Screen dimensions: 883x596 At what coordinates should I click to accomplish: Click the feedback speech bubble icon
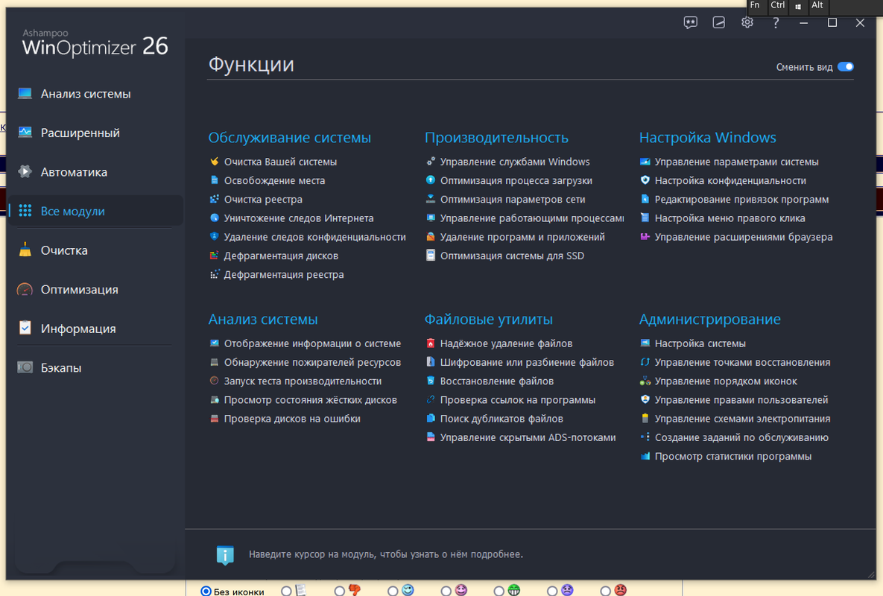[x=691, y=22]
